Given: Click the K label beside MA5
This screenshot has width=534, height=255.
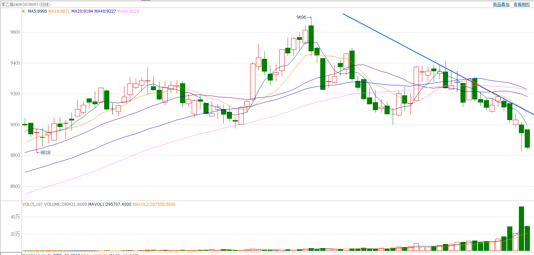Looking at the screenshot, I should point(24,11).
